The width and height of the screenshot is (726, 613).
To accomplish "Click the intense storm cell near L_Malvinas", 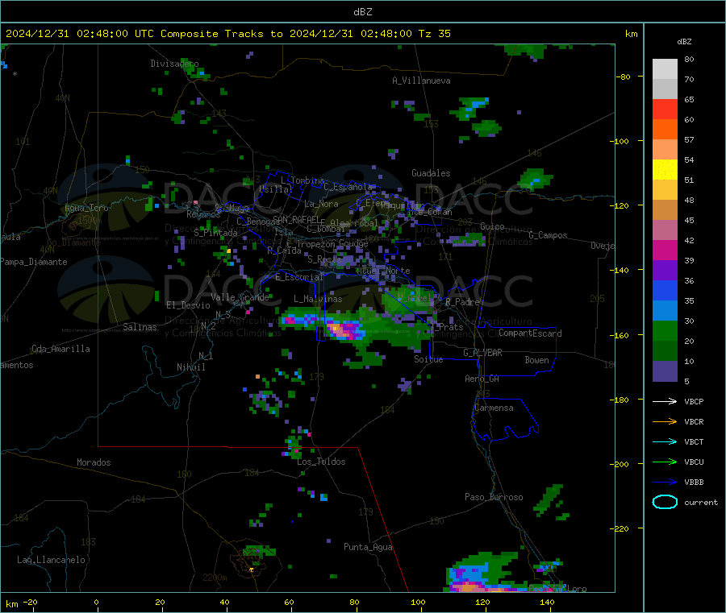I will 344,330.
